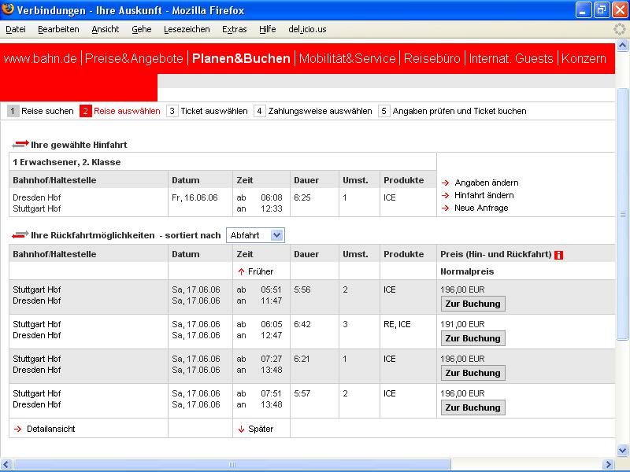The image size is (630, 472).
Task: Open the Preise&Angebote navigation tab
Action: coord(134,58)
